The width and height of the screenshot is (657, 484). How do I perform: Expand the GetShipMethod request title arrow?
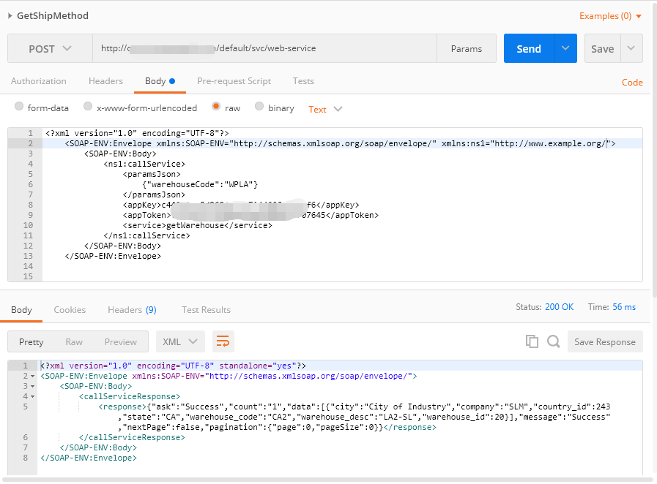[x=10, y=16]
